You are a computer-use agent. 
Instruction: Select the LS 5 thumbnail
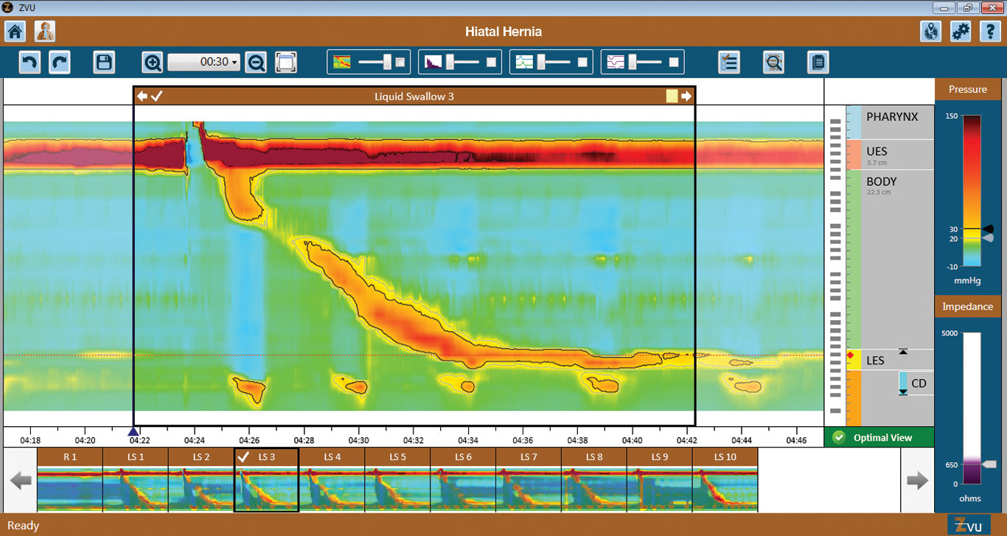tap(398, 480)
